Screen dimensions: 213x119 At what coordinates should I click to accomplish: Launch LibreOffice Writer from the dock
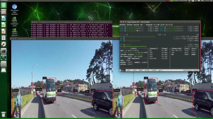3,18
